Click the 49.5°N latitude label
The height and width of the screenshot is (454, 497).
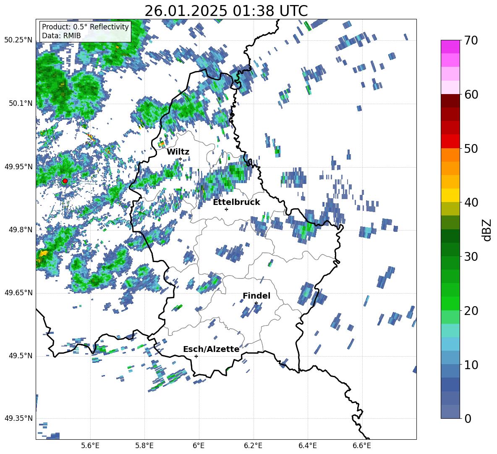[x=20, y=356]
